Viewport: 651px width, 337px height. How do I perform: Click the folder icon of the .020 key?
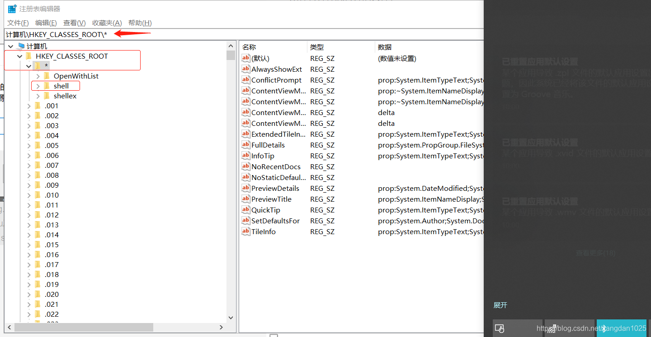pyautogui.click(x=38, y=294)
